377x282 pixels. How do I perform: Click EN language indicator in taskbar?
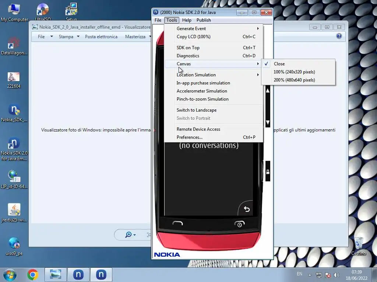pyautogui.click(x=299, y=274)
